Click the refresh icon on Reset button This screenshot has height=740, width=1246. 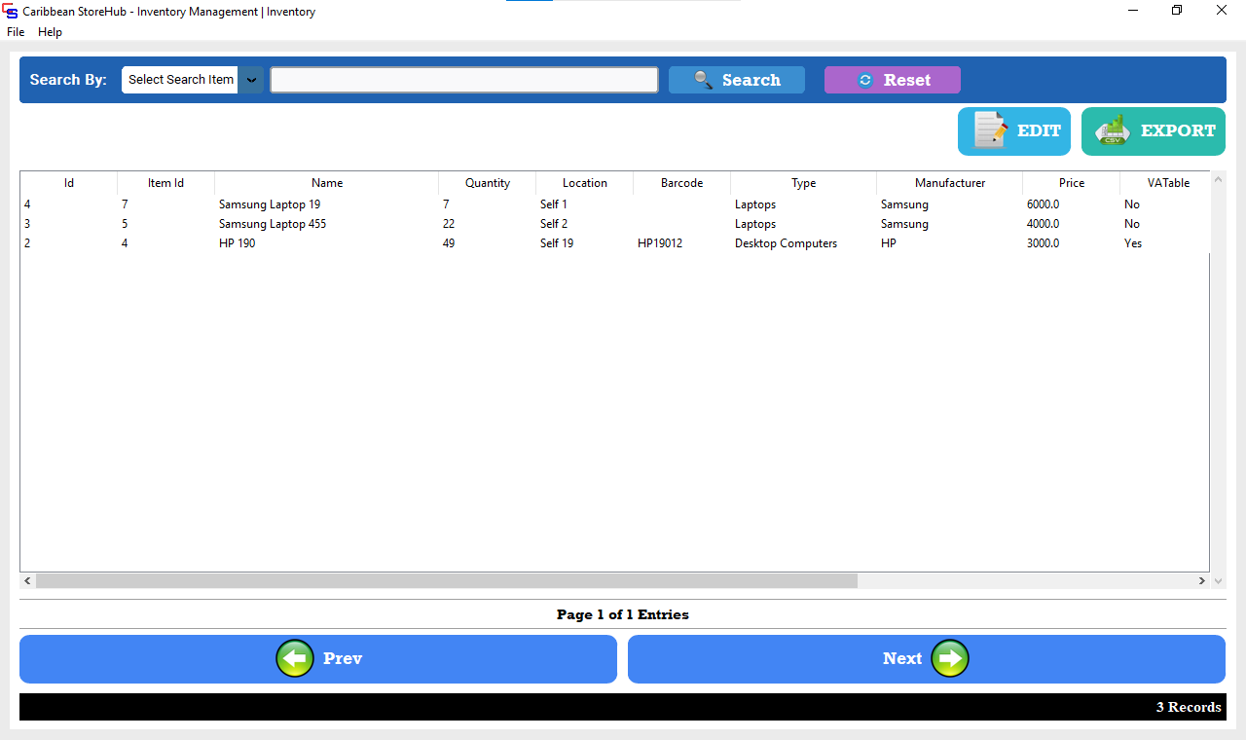click(x=865, y=80)
